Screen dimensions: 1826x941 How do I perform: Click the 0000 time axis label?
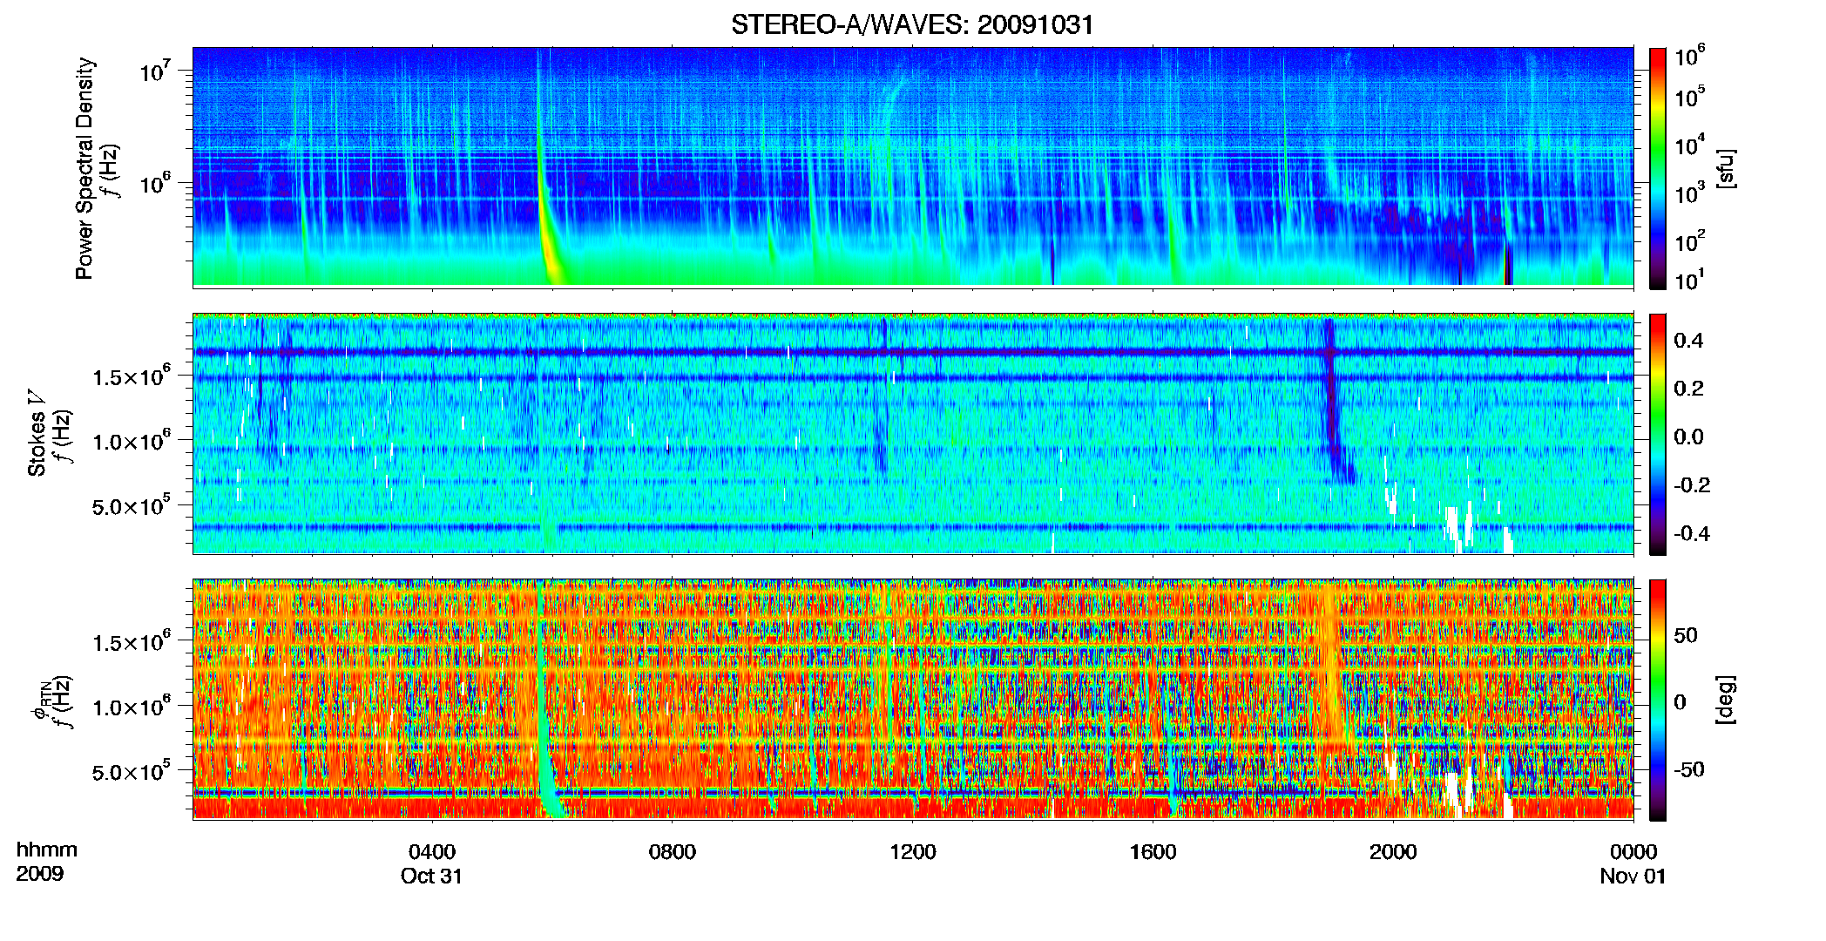tap(1633, 851)
